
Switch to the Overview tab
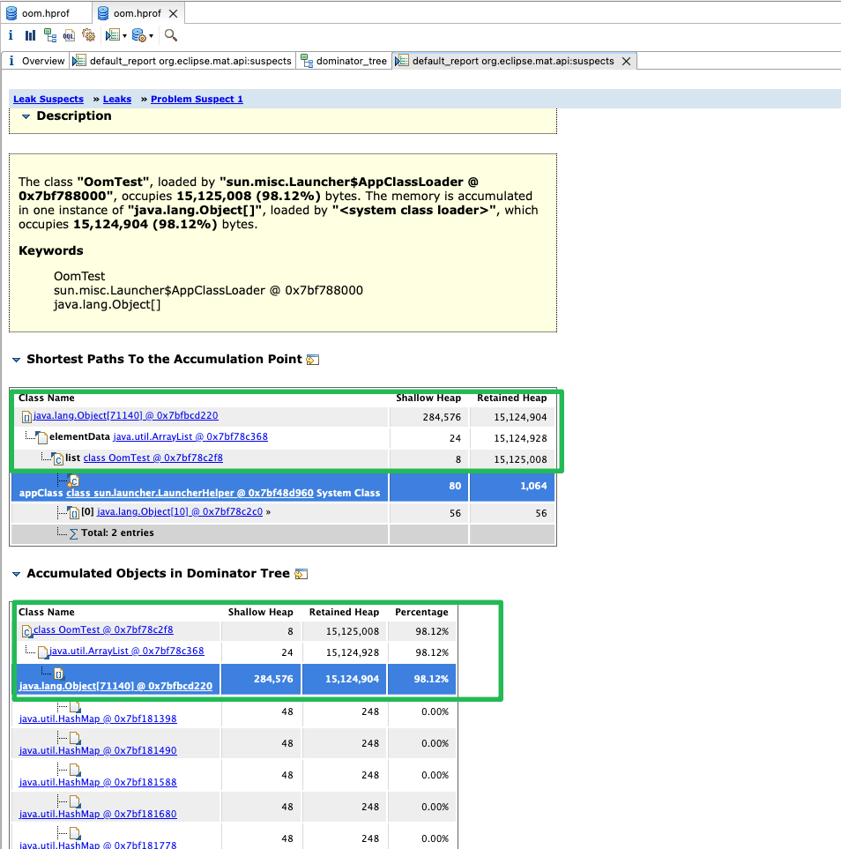36,61
